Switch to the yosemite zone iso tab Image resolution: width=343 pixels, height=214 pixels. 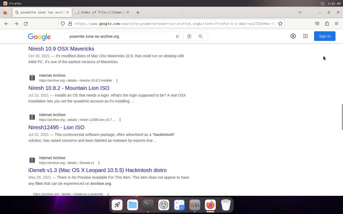tap(42, 12)
